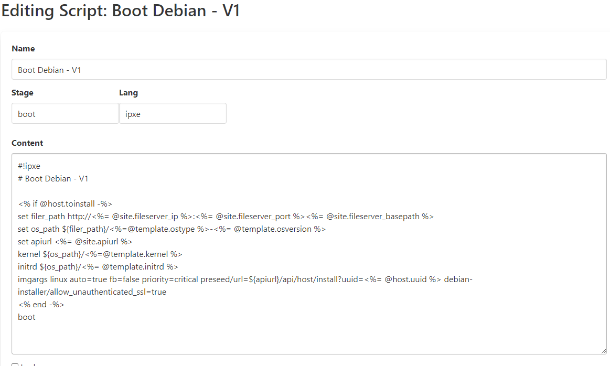Focus the Lang field containing ipxe
Image resolution: width=610 pixels, height=366 pixels.
point(173,113)
